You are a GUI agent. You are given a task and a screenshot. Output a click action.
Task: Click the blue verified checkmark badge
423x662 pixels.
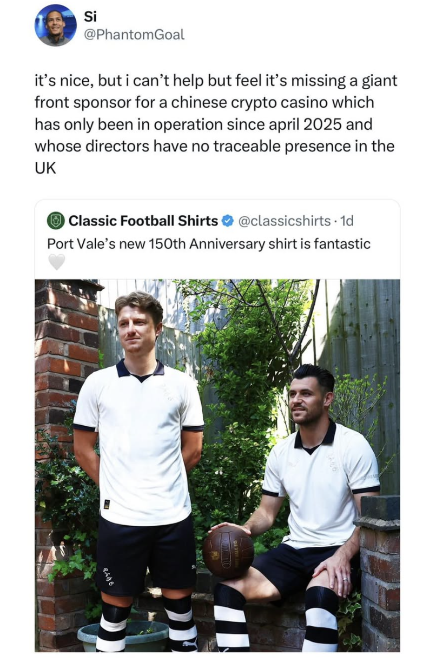[x=228, y=221]
